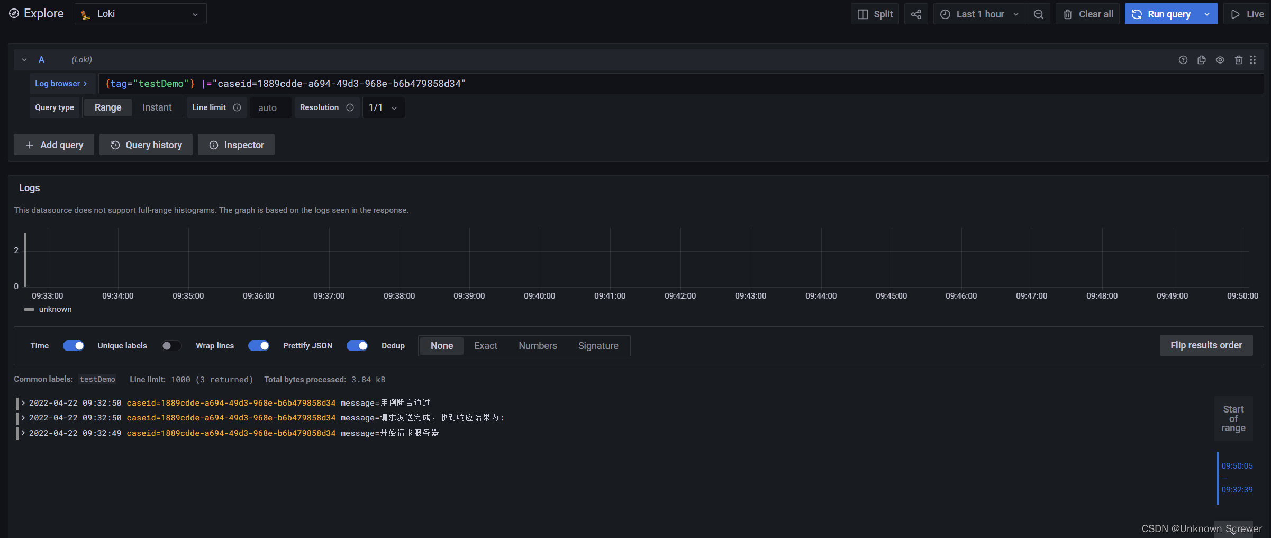The image size is (1271, 538).
Task: Collapse query row A with chevron
Action: click(x=24, y=60)
